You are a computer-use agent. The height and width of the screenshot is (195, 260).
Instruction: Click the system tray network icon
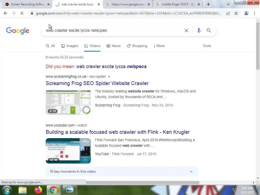click(234, 190)
